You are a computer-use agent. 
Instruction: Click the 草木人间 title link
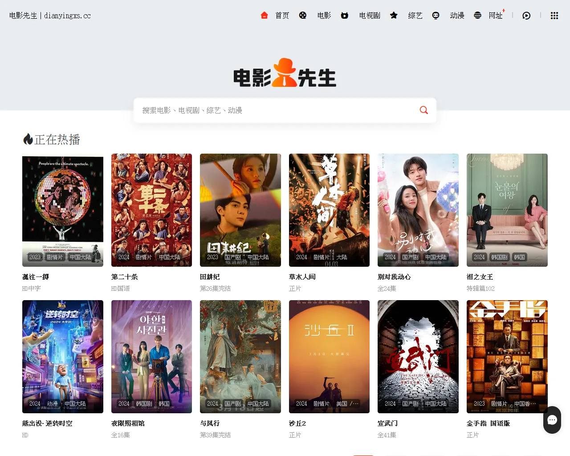(302, 277)
